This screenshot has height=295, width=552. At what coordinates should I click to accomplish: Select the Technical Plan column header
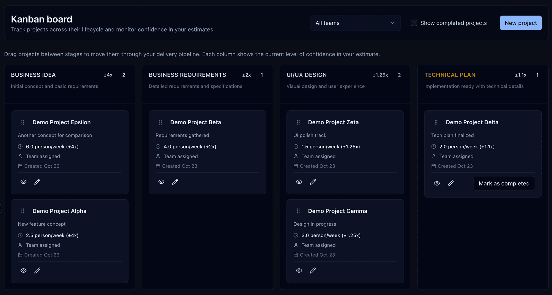[450, 75]
